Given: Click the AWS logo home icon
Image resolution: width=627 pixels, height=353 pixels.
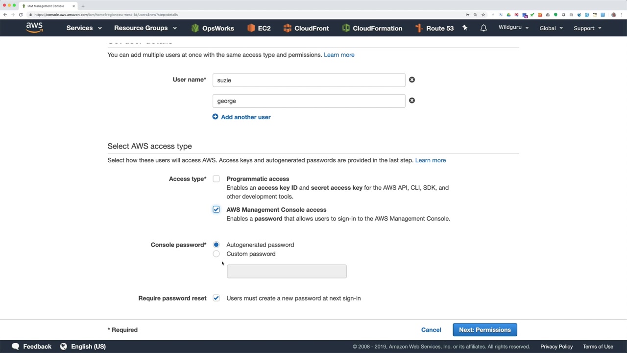Looking at the screenshot, I should coord(34,27).
